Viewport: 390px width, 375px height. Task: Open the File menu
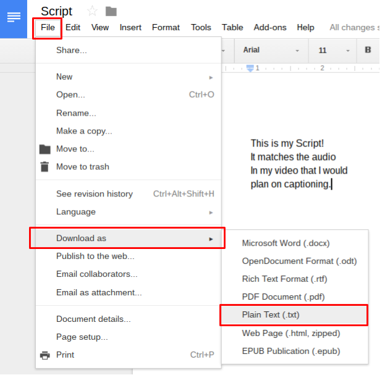48,27
